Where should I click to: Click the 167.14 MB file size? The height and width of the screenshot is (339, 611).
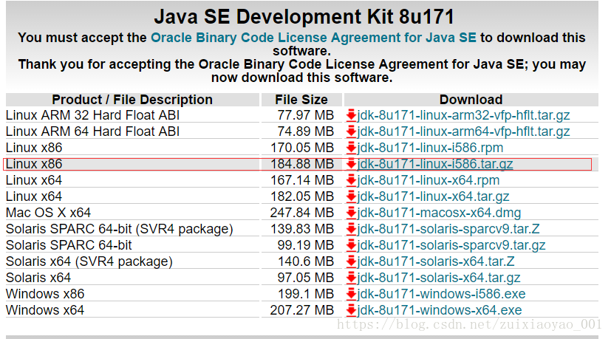click(x=302, y=180)
